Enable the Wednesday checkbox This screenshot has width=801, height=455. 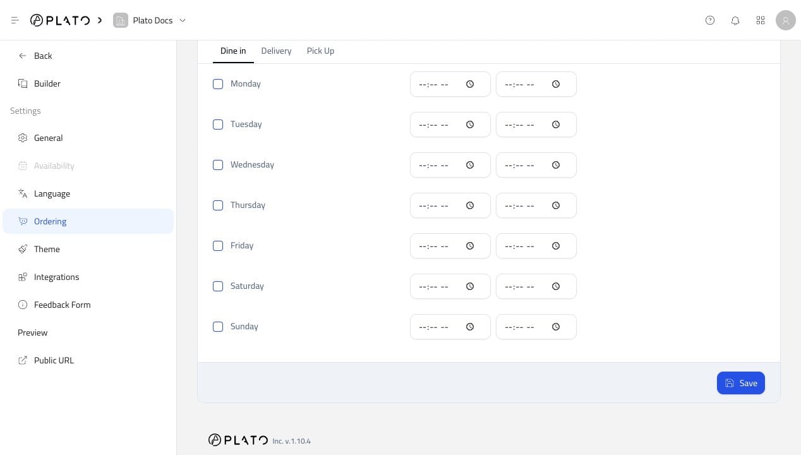point(218,165)
